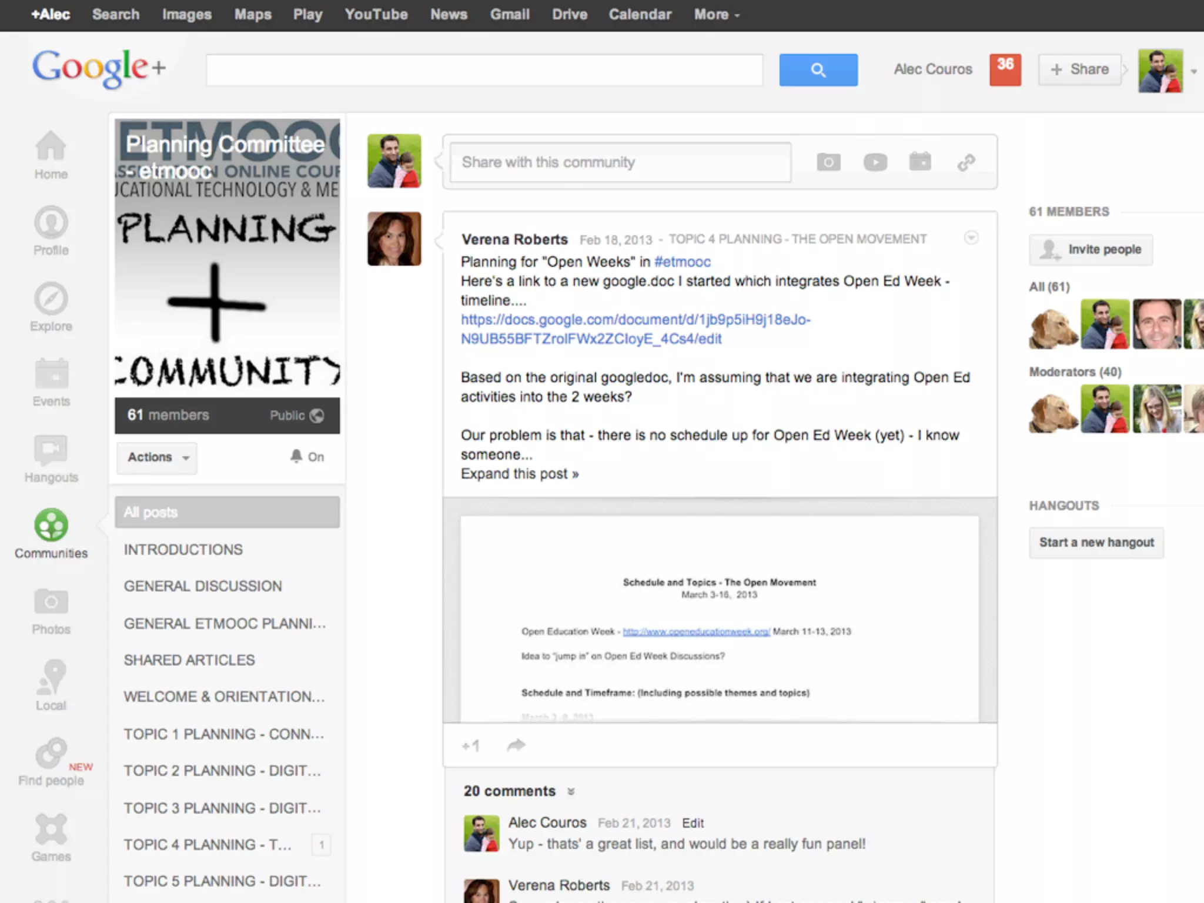This screenshot has height=903, width=1204.
Task: Open the 36 notifications red badge
Action: coord(1005,69)
